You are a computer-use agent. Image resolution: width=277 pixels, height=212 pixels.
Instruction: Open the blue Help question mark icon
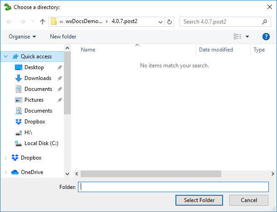click(266, 37)
